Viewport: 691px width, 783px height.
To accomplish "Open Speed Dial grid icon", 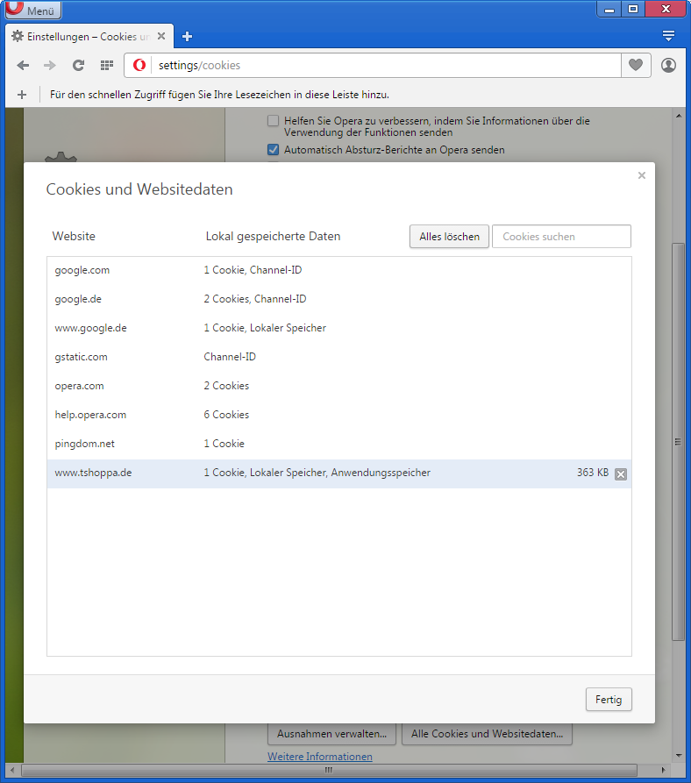I will (107, 66).
